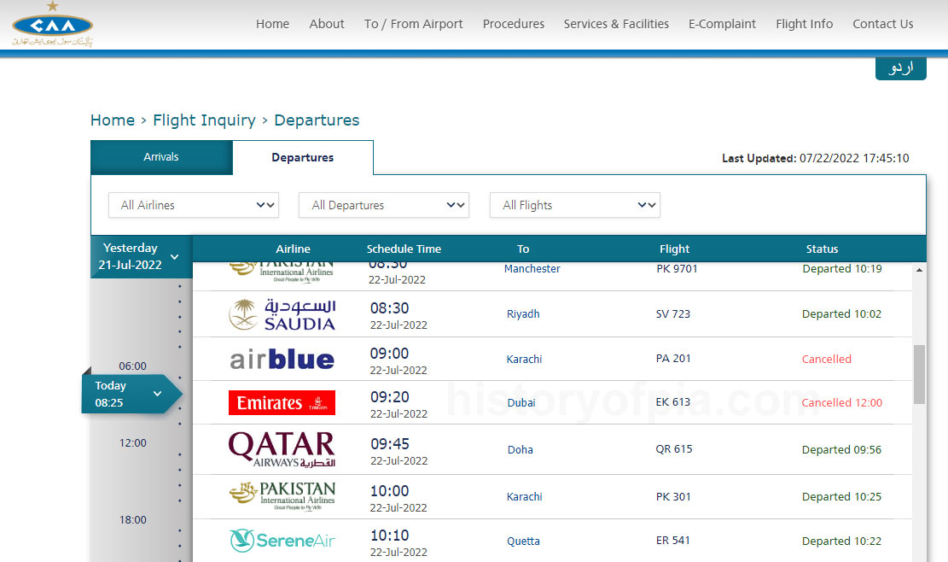Click the SereneAir logo

282,541
